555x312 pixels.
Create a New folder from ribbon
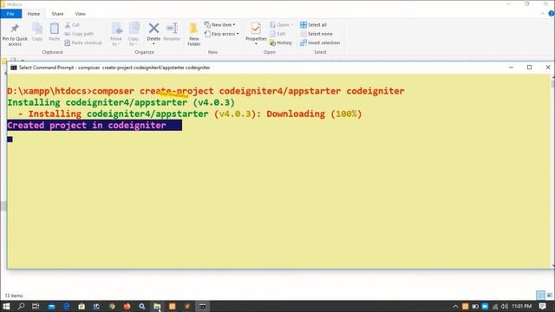coord(194,35)
